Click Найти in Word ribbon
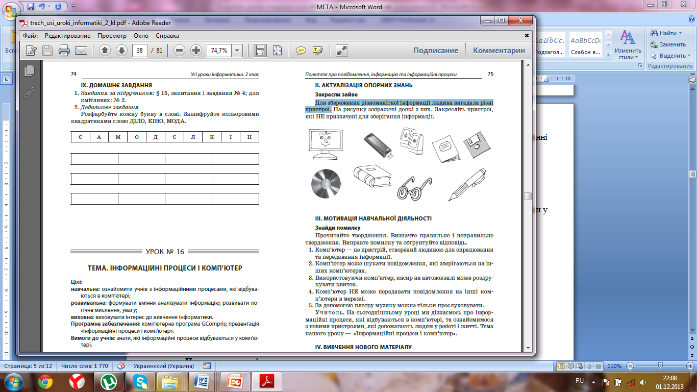The image size is (697, 392). click(x=663, y=33)
